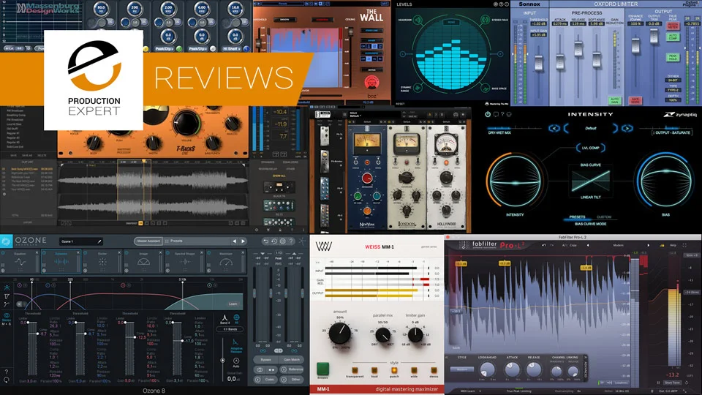
Task: Click the All bands globe icon in Ozone
Action: click(x=236, y=319)
